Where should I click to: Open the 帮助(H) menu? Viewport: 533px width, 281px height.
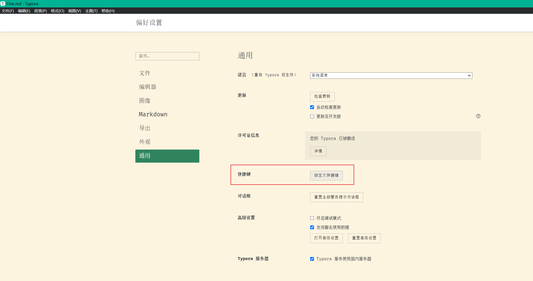coord(108,11)
